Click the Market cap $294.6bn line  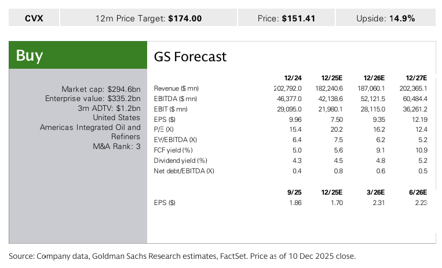click(101, 89)
